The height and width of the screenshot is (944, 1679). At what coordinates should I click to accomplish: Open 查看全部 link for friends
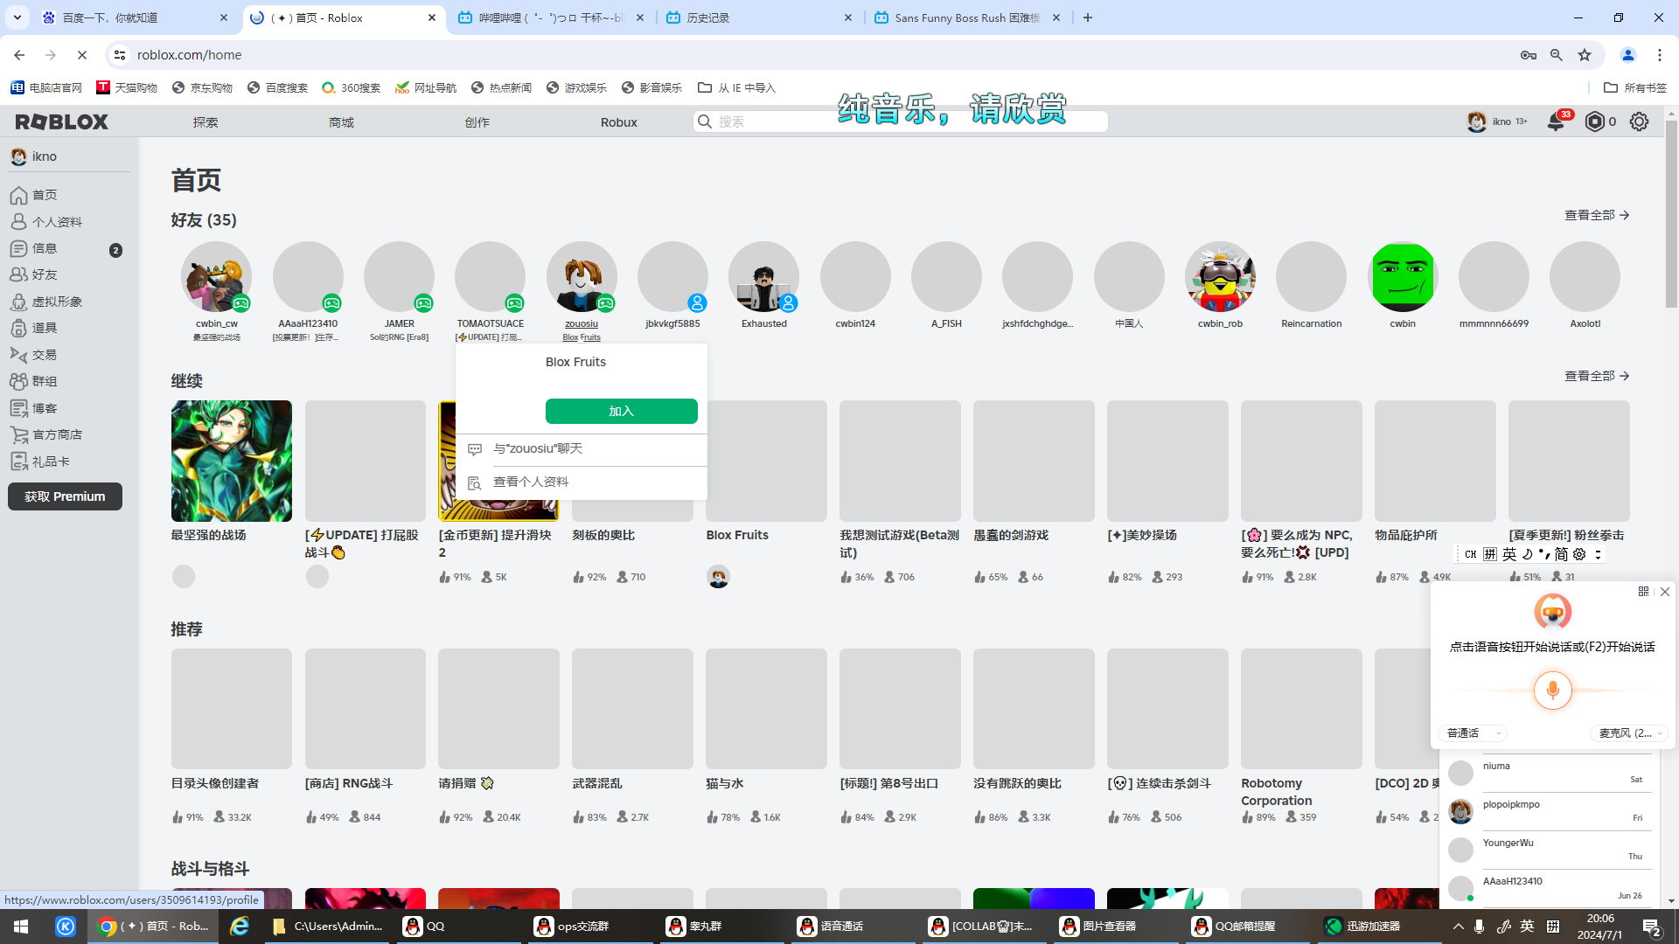(1597, 215)
